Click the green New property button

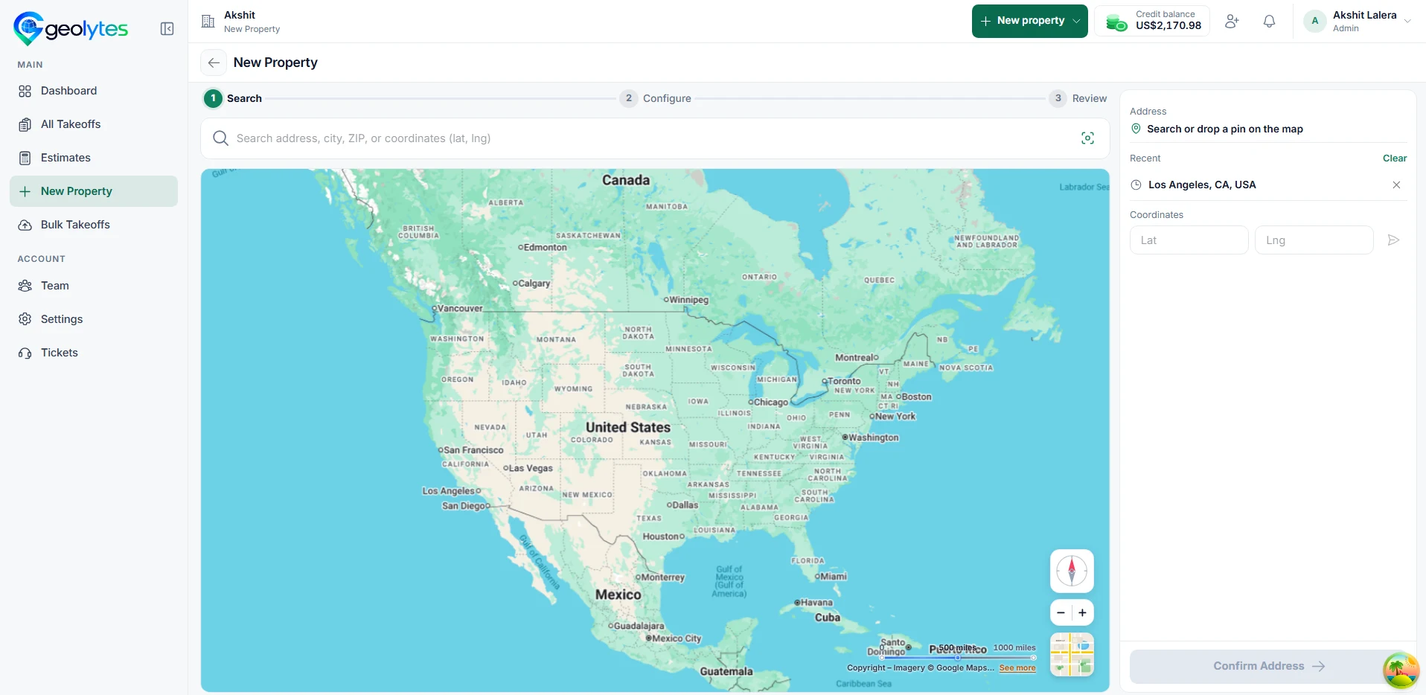click(x=1030, y=21)
